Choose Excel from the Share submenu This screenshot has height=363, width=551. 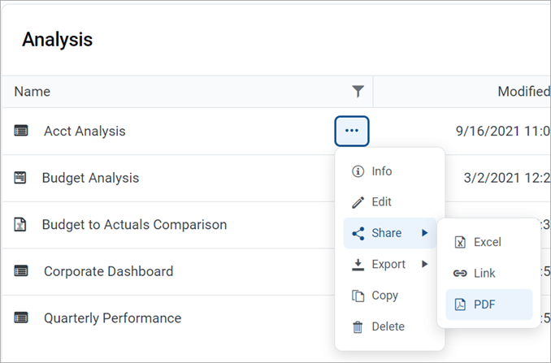pyautogui.click(x=487, y=242)
